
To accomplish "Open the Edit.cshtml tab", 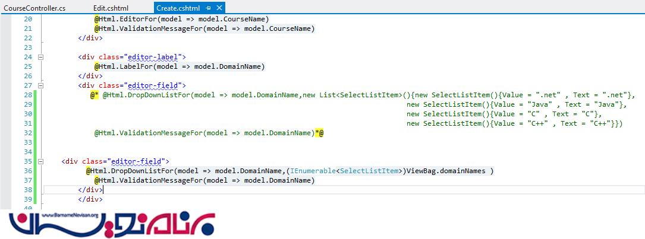I will pyautogui.click(x=111, y=8).
